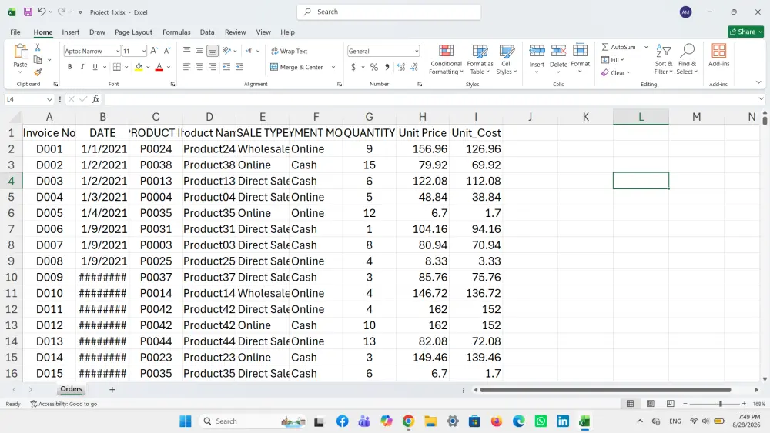Image resolution: width=770 pixels, height=433 pixels.
Task: Click the Share button
Action: (745, 32)
